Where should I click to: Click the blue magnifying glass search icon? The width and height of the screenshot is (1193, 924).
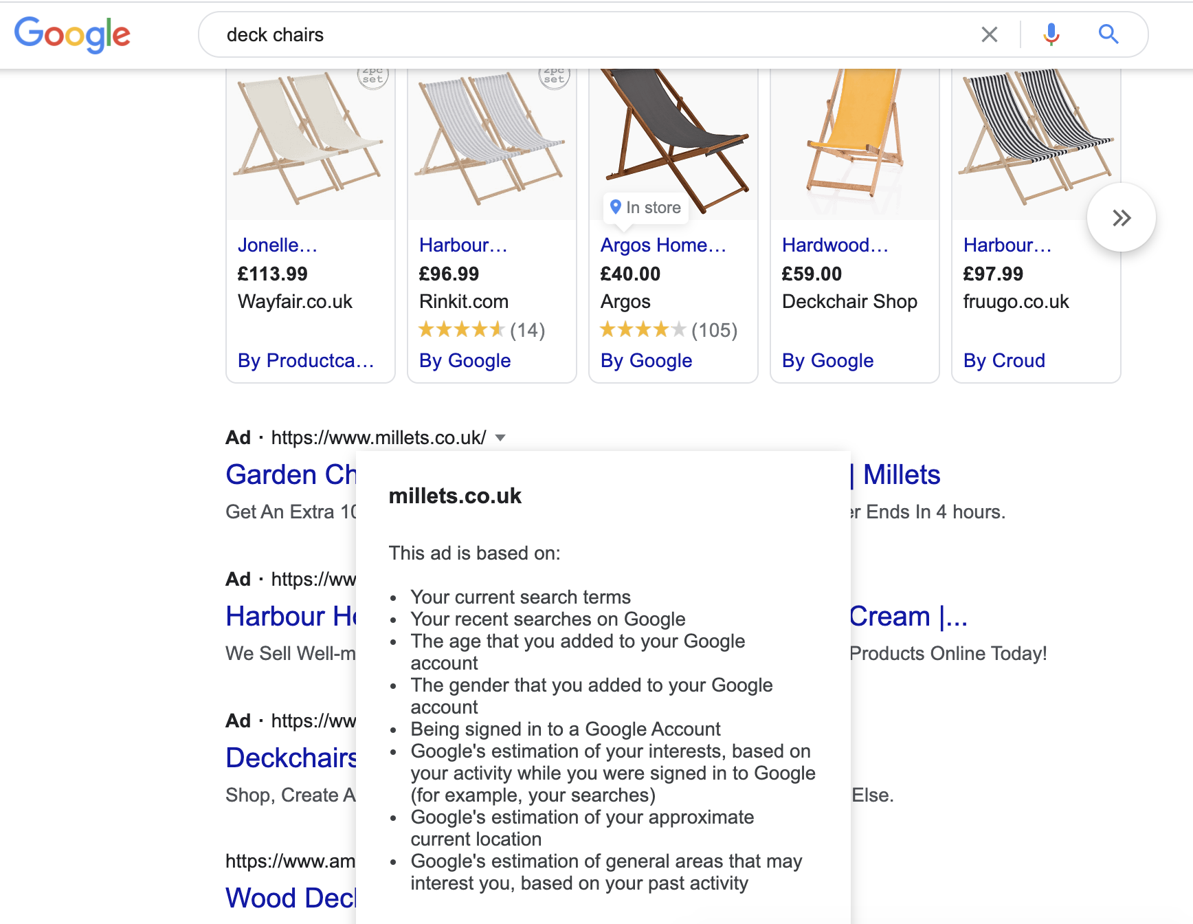click(x=1108, y=34)
